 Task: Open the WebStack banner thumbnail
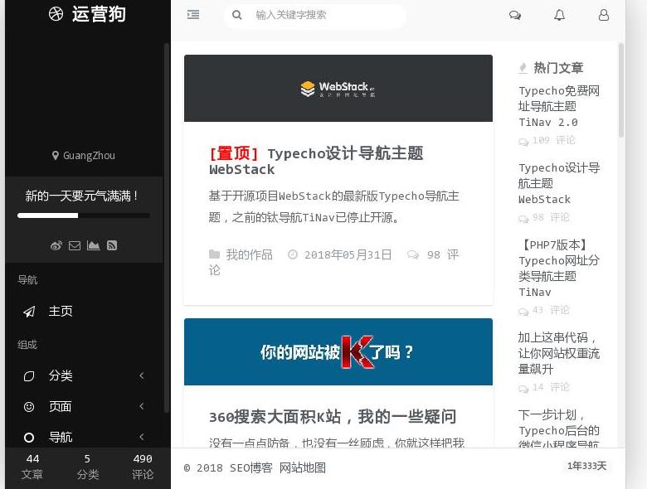tap(338, 88)
